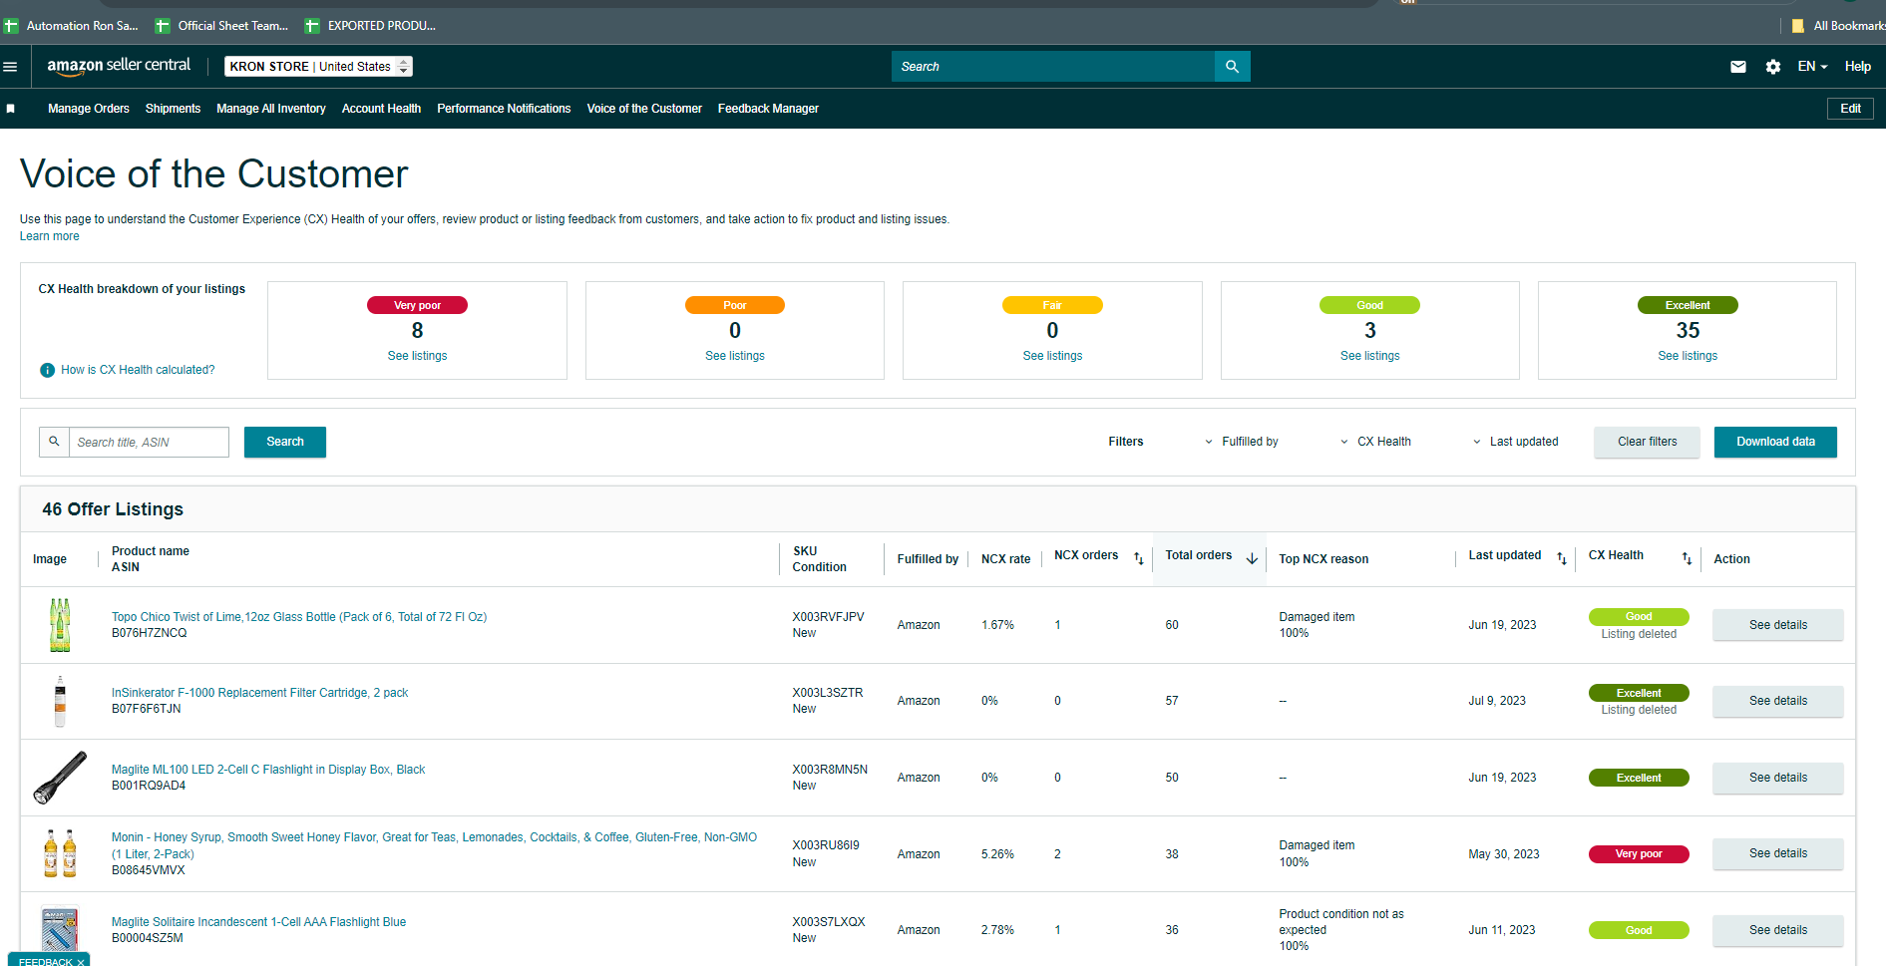Open the Help link
The image size is (1886, 966).
[1857, 67]
